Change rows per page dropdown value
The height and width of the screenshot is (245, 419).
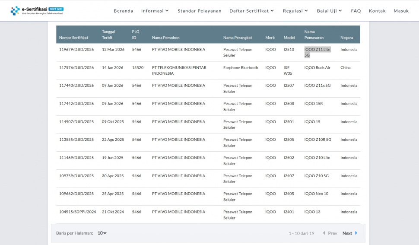point(102,233)
